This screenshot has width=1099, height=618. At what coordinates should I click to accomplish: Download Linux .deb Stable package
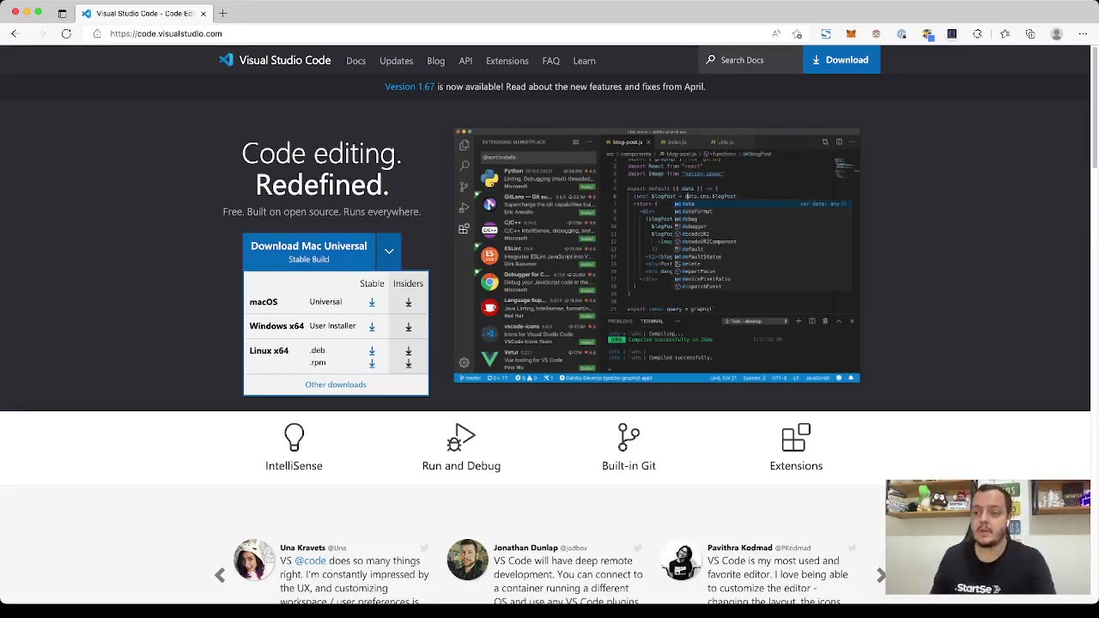[x=372, y=350]
